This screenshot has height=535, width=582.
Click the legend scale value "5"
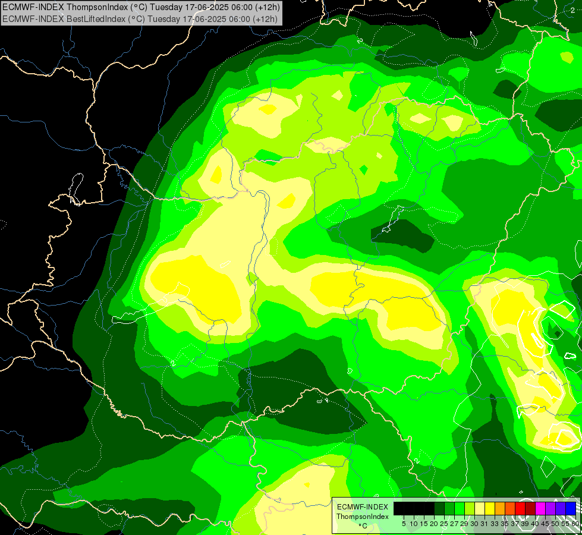coord(404,524)
